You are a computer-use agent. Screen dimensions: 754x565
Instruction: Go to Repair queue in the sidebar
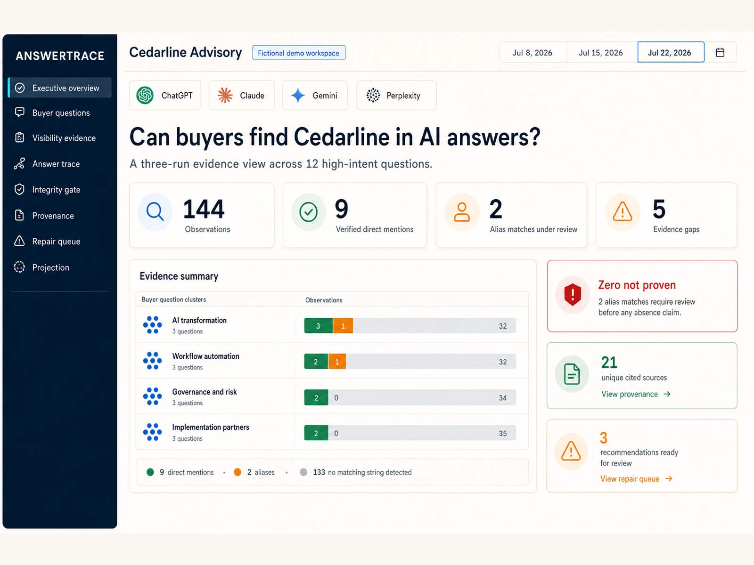click(x=60, y=241)
